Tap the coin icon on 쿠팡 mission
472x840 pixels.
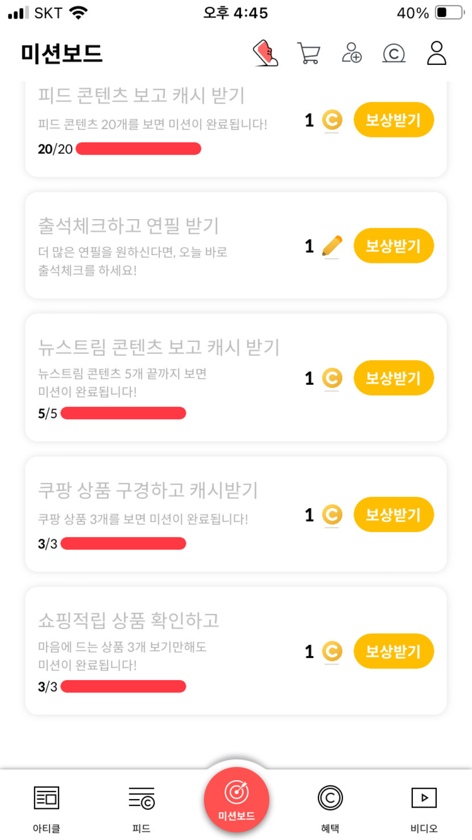coord(332,515)
